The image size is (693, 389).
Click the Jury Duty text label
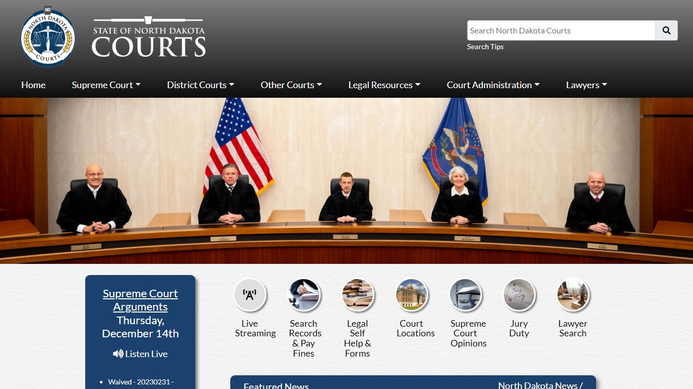coord(519,328)
